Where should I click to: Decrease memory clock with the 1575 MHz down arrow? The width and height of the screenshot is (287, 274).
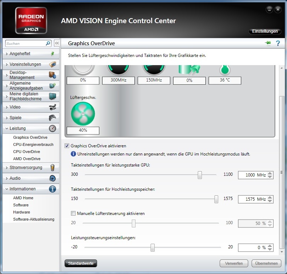[270, 201]
